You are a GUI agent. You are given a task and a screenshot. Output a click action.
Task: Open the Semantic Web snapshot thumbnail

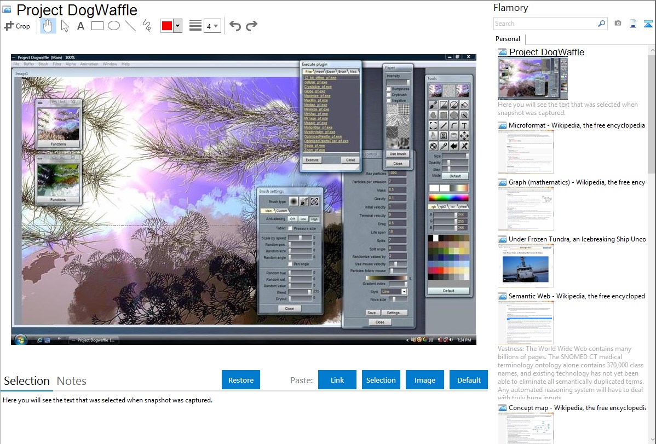pyautogui.click(x=526, y=322)
